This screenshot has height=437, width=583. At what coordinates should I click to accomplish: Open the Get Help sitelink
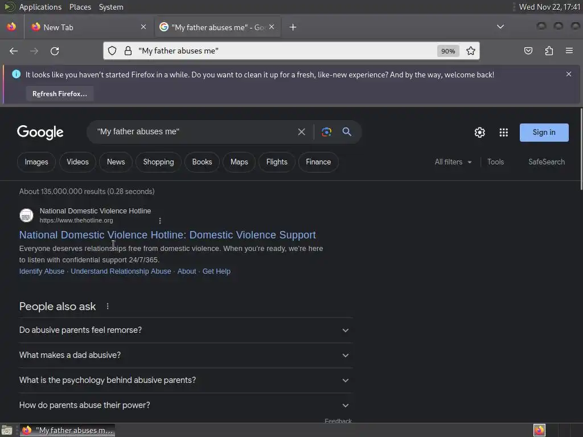tap(216, 271)
